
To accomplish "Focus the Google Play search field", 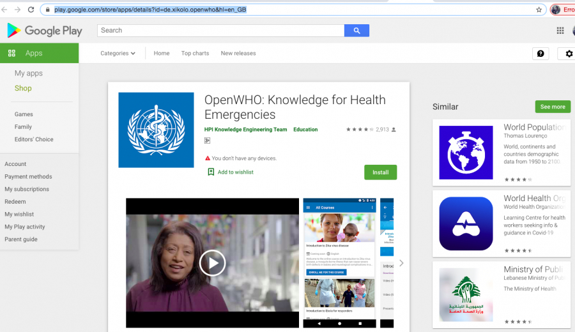I will 221,31.
